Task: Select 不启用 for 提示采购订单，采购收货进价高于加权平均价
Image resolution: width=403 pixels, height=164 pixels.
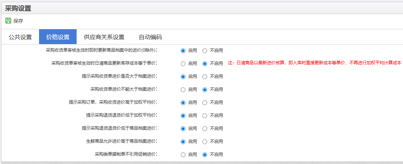Action: [x=205, y=103]
